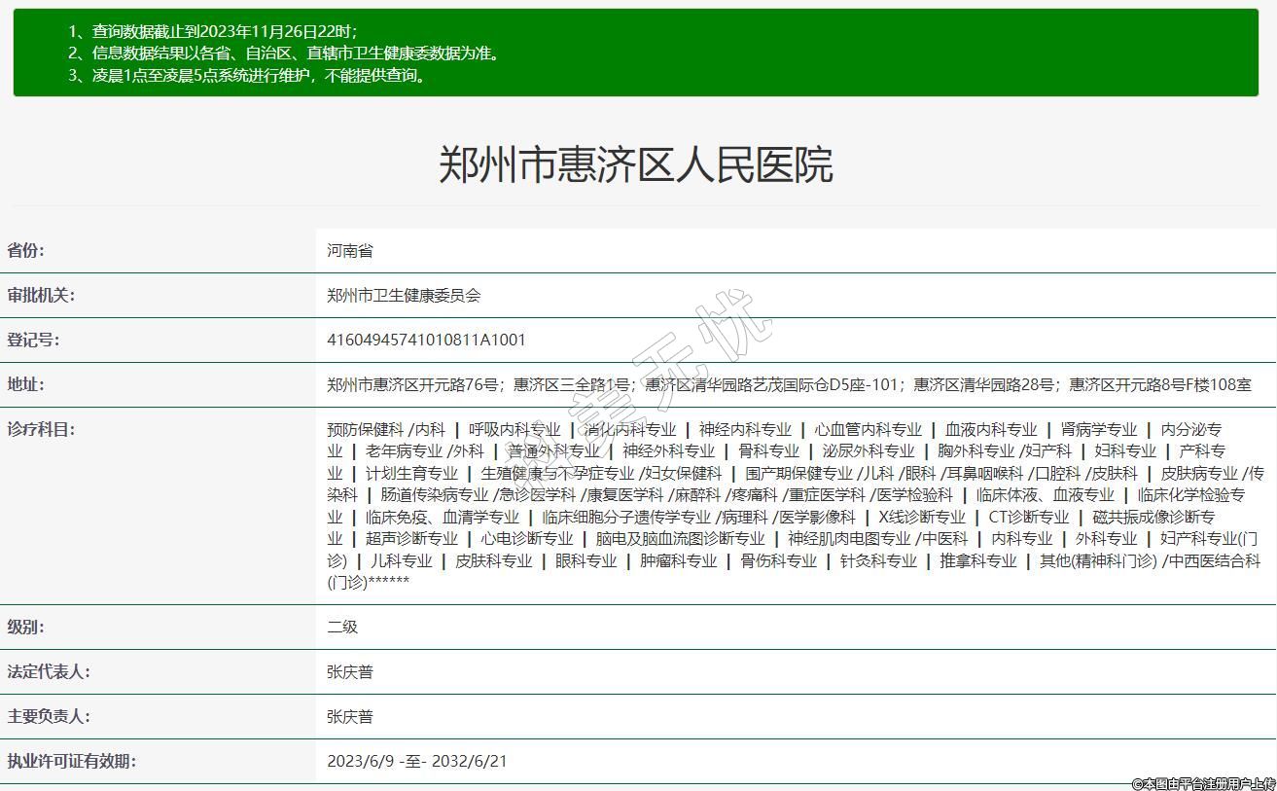Screen dimensions: 1277x791
Task: Click the green notice banner's first line
Action: (212, 31)
